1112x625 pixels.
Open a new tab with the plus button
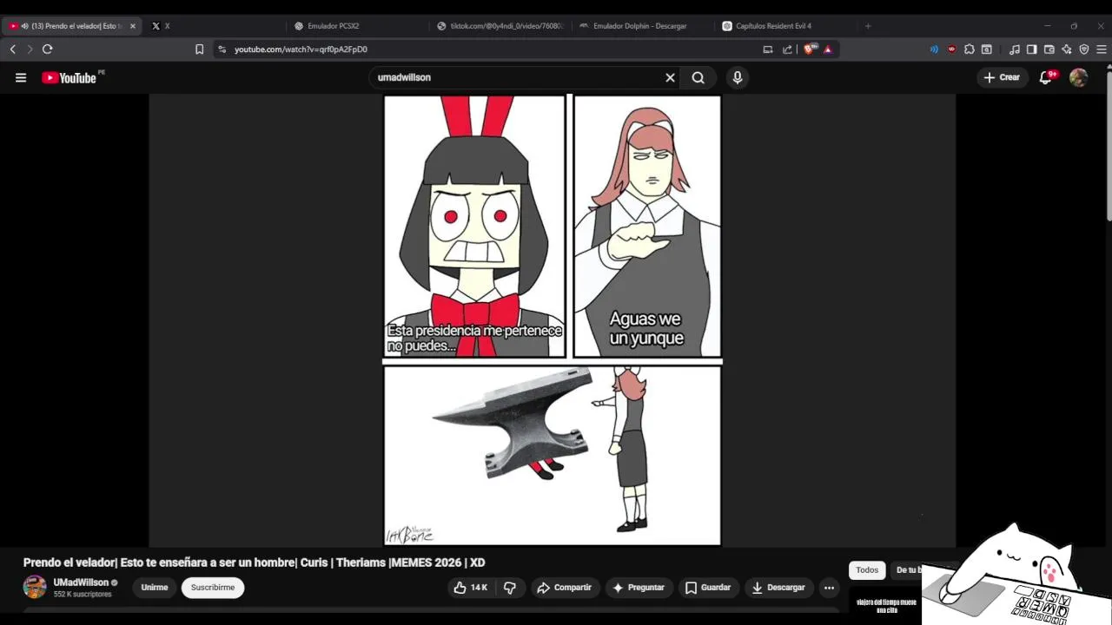point(867,26)
